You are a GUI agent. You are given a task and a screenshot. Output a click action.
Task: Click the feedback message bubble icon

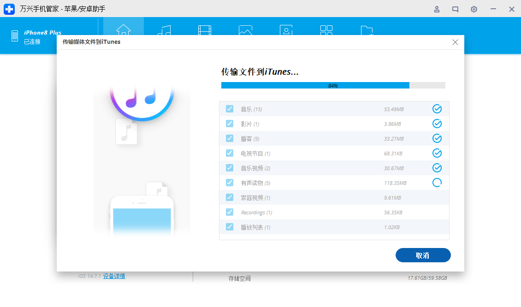(x=455, y=9)
